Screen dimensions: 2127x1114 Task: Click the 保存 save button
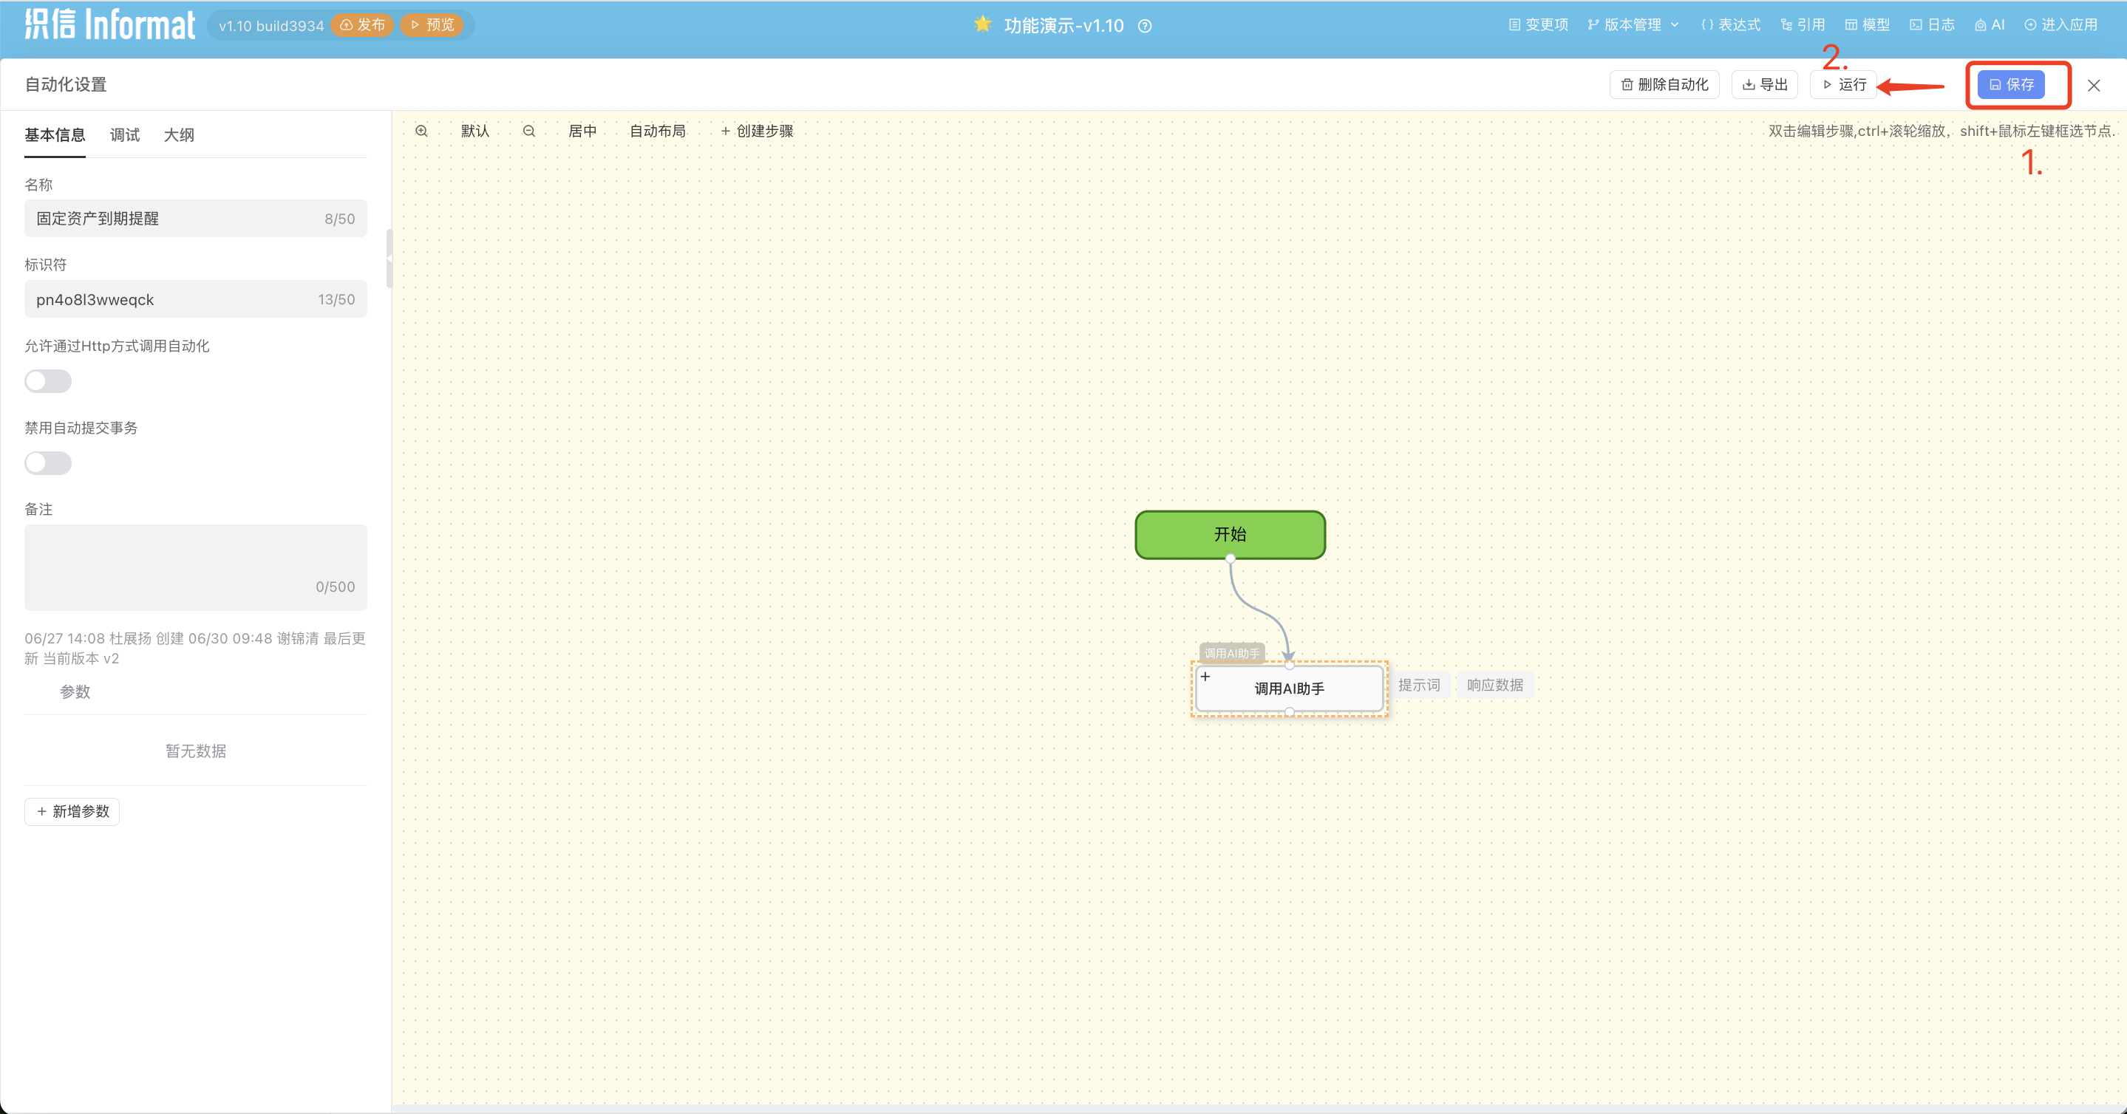pyautogui.click(x=2010, y=85)
